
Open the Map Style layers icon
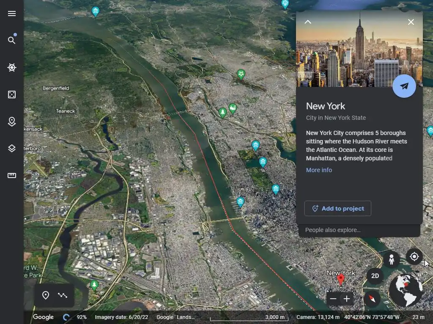click(11, 148)
